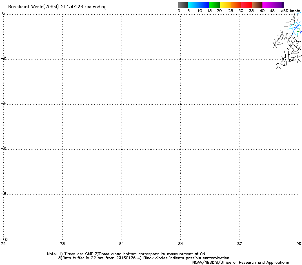Click the brown 35-40 knots color band
Screen dimensions: 302x265
tap(257, 5)
